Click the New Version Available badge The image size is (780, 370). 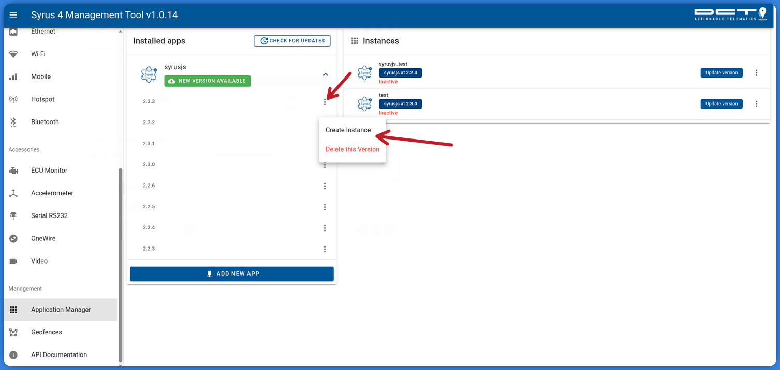pyautogui.click(x=208, y=81)
